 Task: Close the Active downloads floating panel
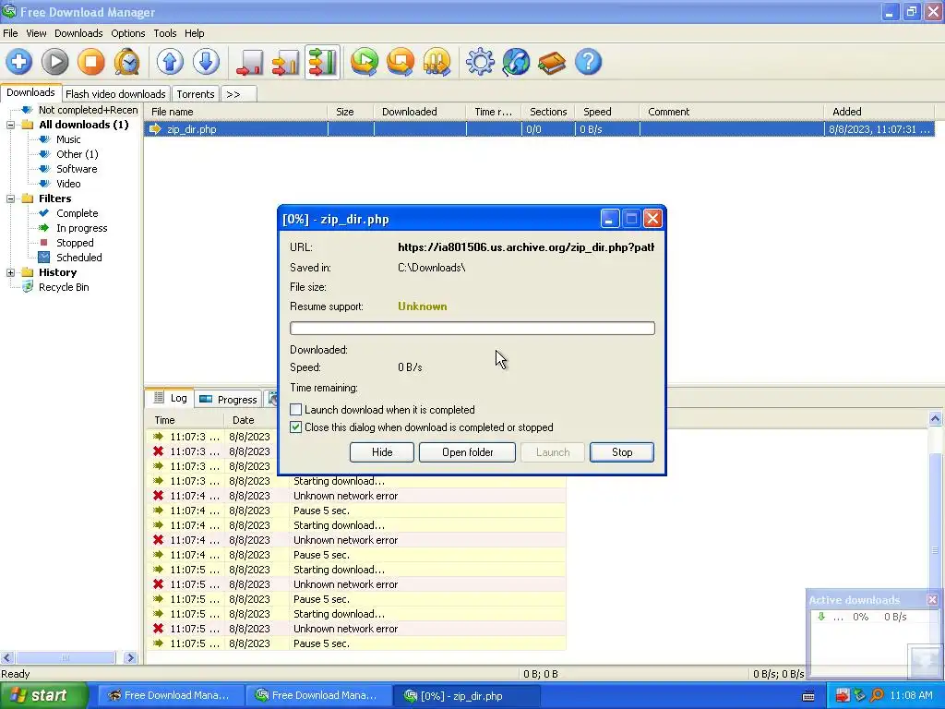pyautogui.click(x=932, y=600)
